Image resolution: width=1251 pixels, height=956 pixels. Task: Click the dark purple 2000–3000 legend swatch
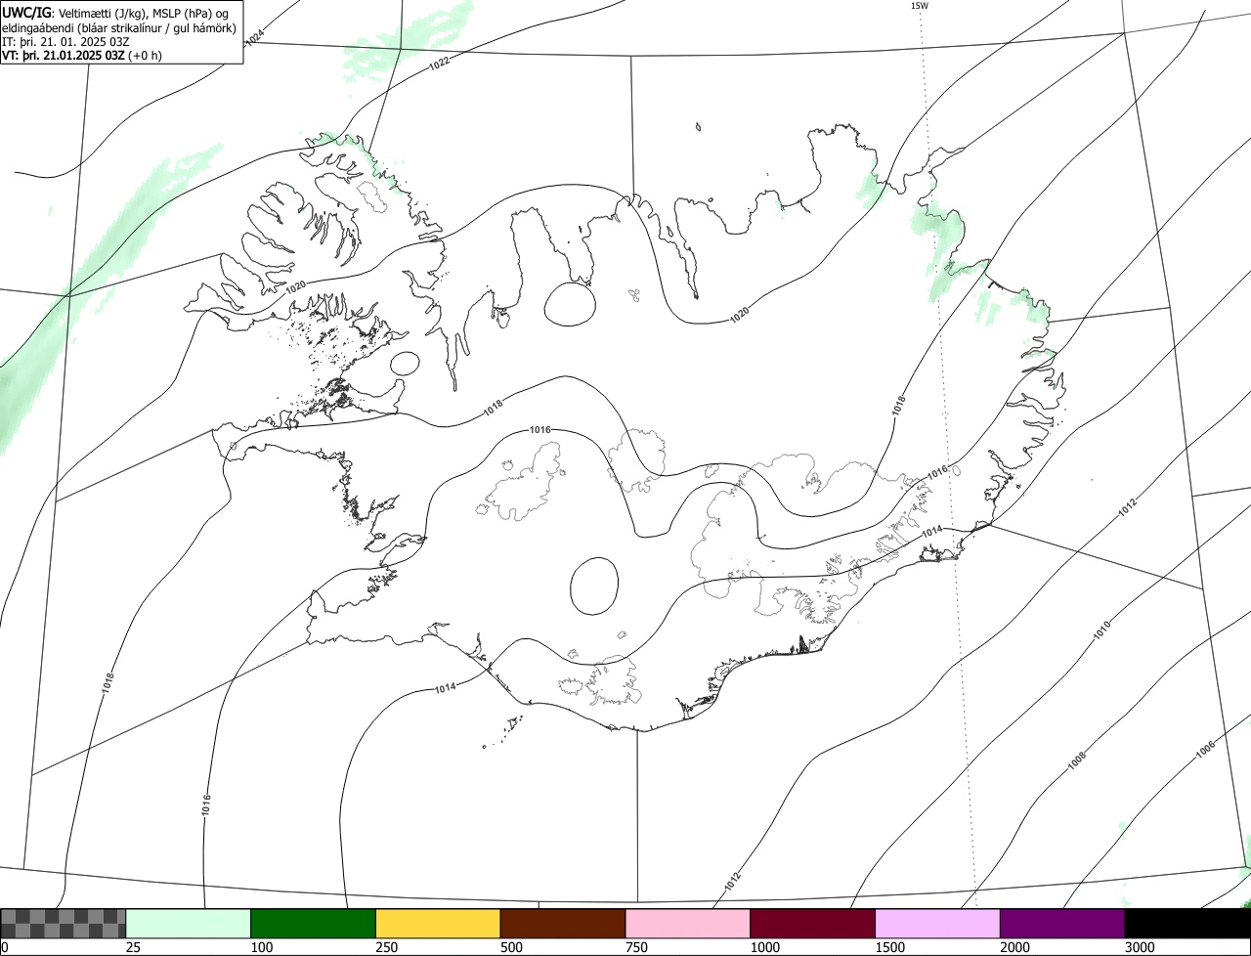click(1062, 924)
